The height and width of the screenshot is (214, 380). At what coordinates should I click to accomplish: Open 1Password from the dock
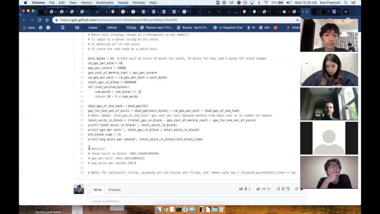tap(185, 209)
